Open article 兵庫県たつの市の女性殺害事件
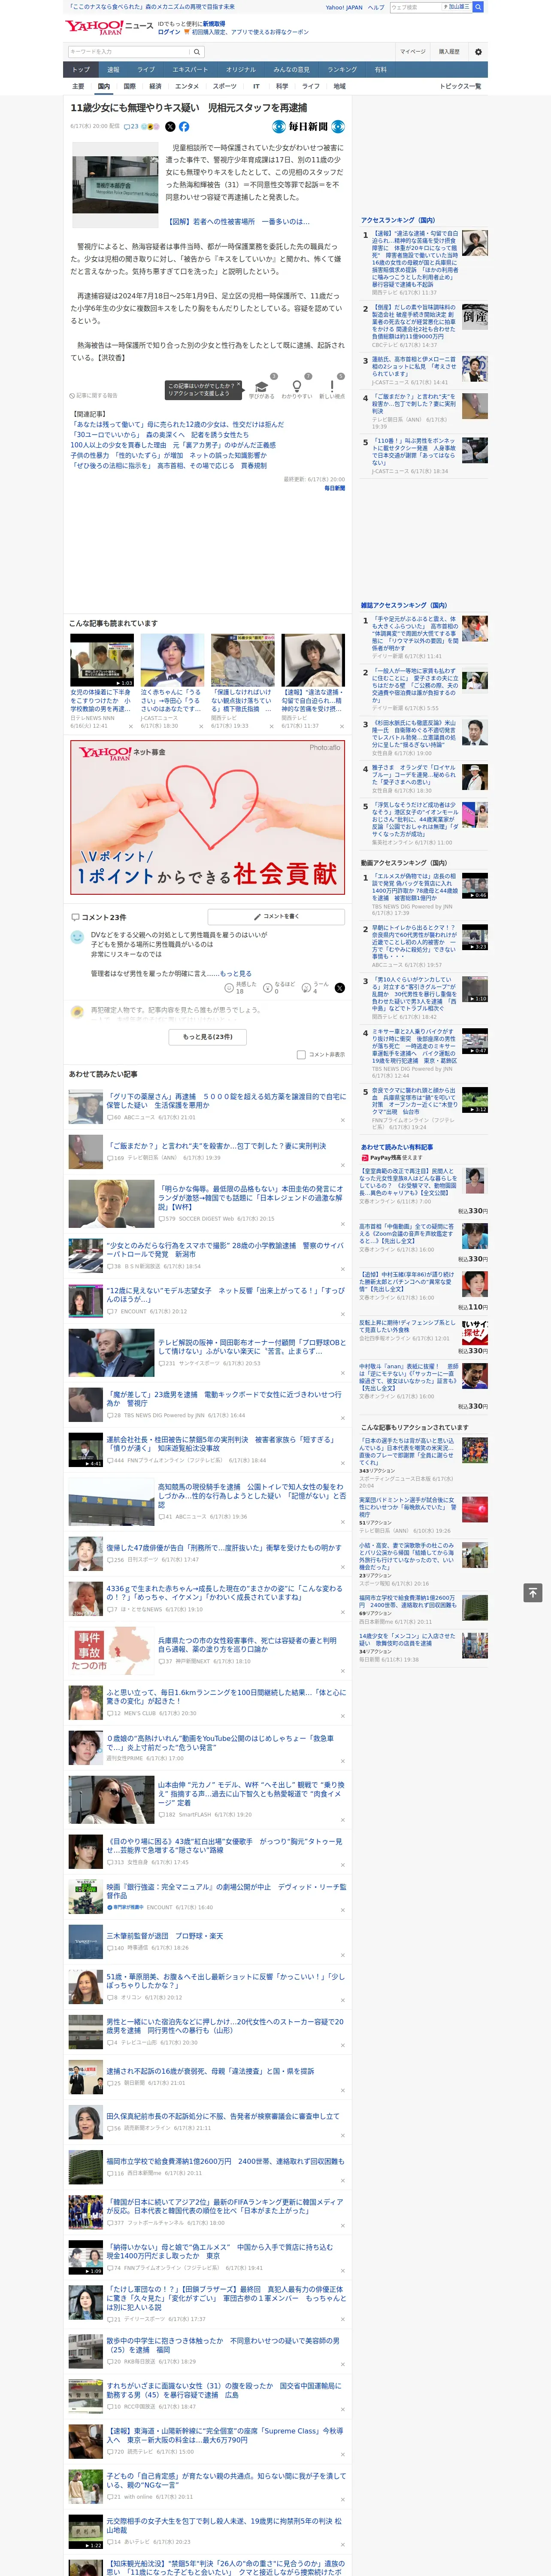 point(248,1645)
